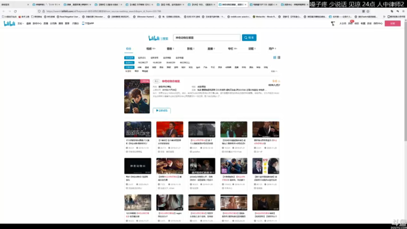This screenshot has width=407, height=229.
Task: Select the 视频 results tab
Action: (151, 48)
